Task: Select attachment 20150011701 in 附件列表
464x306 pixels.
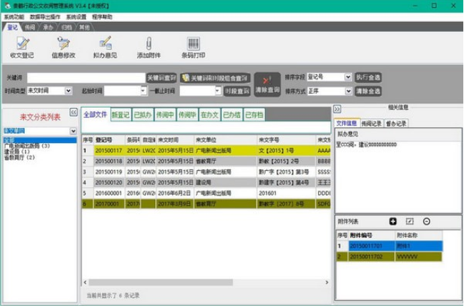Action: tap(389, 246)
